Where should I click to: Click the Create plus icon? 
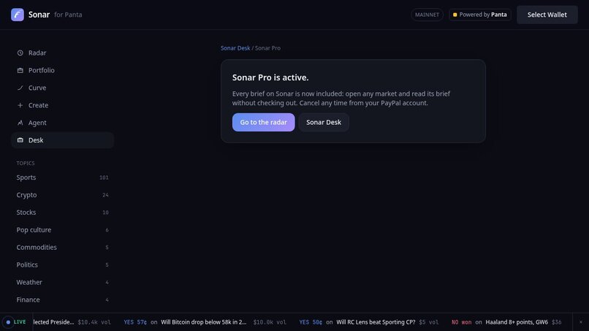pos(20,105)
